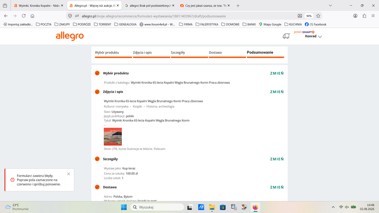
Task: Open Mapy Google bookmark
Action: (x=270, y=24)
